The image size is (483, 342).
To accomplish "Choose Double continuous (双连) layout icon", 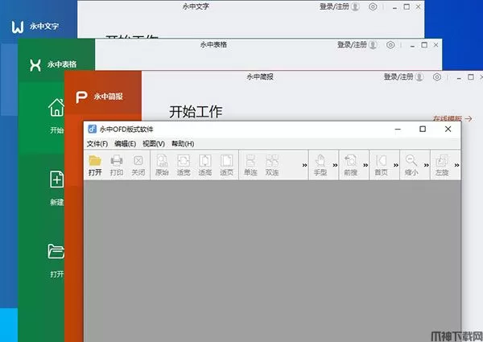I will (272, 161).
